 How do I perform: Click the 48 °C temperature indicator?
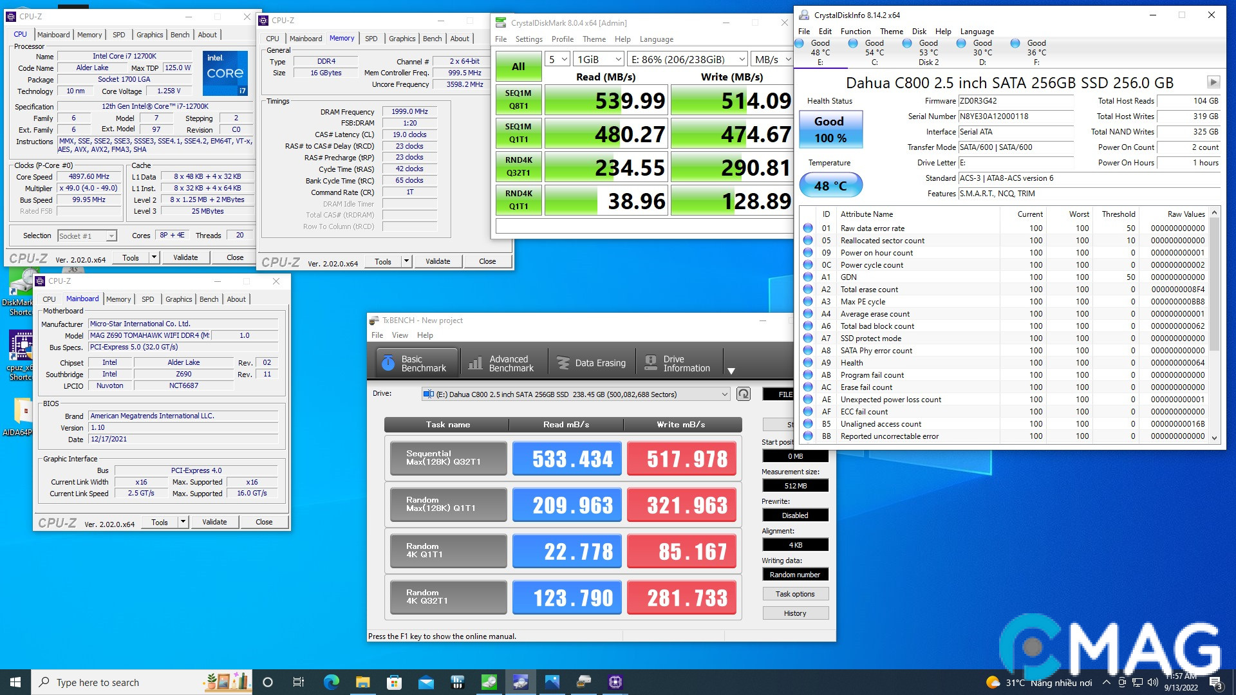coord(830,186)
